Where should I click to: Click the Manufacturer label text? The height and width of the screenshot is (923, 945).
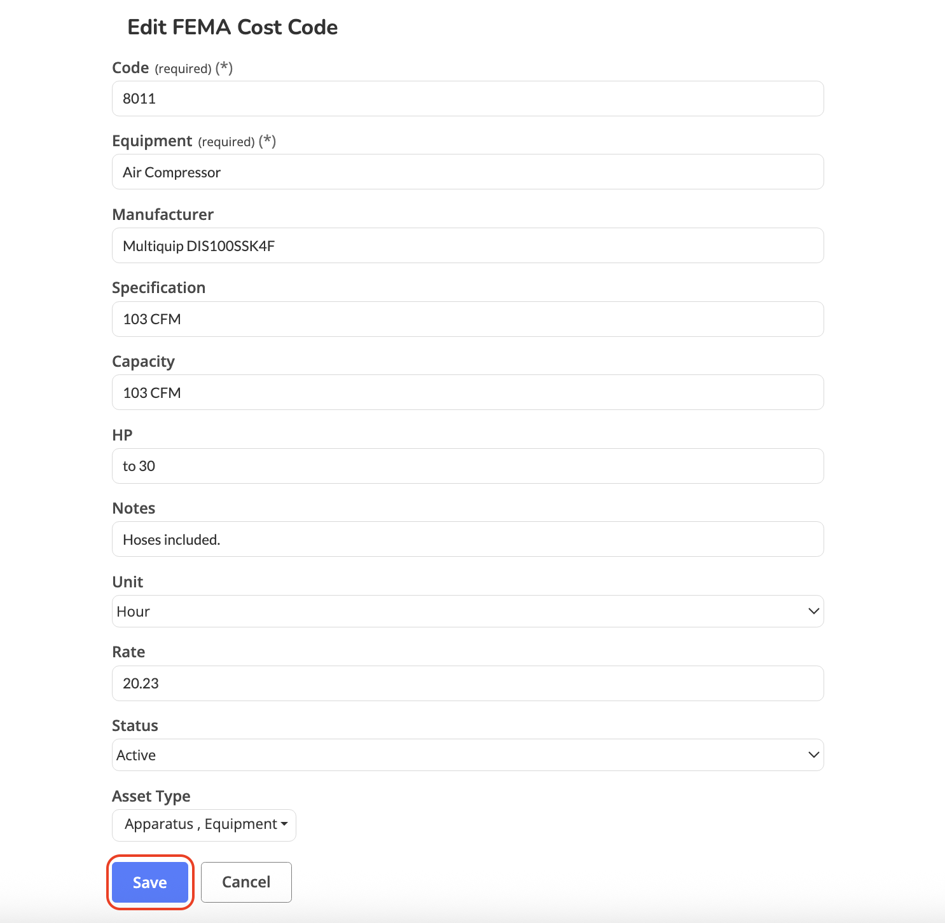click(163, 215)
